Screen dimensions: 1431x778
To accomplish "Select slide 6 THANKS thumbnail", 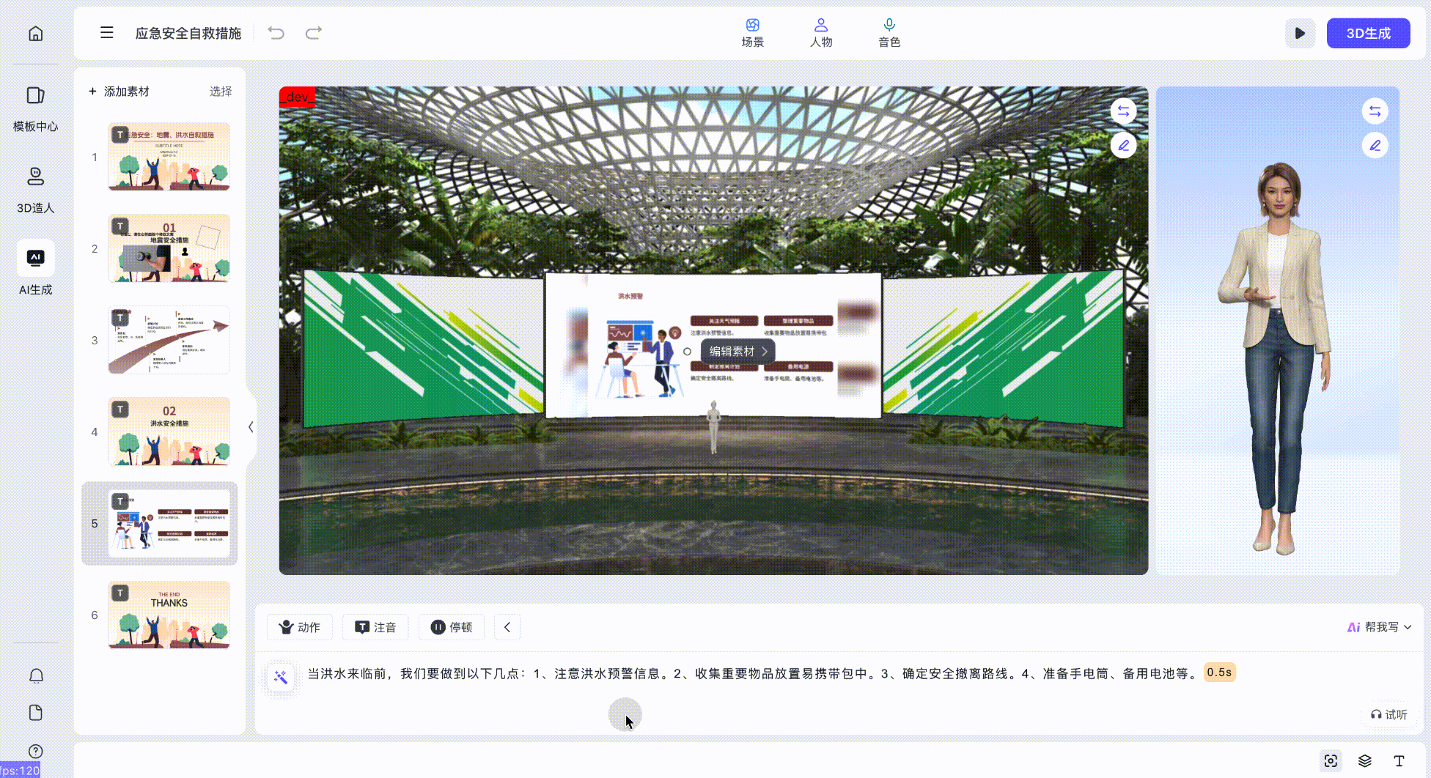I will click(x=169, y=615).
